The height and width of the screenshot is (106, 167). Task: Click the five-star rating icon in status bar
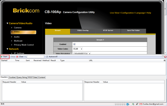point(120,104)
